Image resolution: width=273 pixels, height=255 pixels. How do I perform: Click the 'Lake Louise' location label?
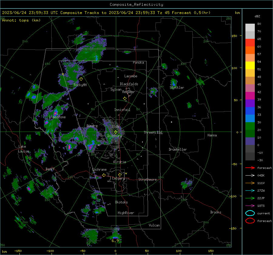click(23, 149)
